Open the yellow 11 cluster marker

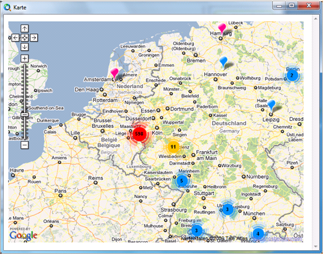click(x=173, y=147)
